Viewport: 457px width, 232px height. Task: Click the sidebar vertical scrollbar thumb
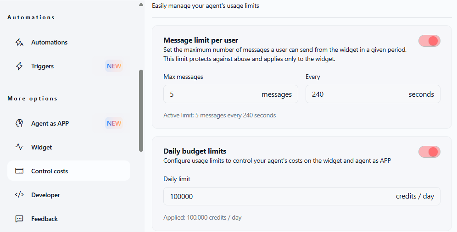(x=141, y=110)
